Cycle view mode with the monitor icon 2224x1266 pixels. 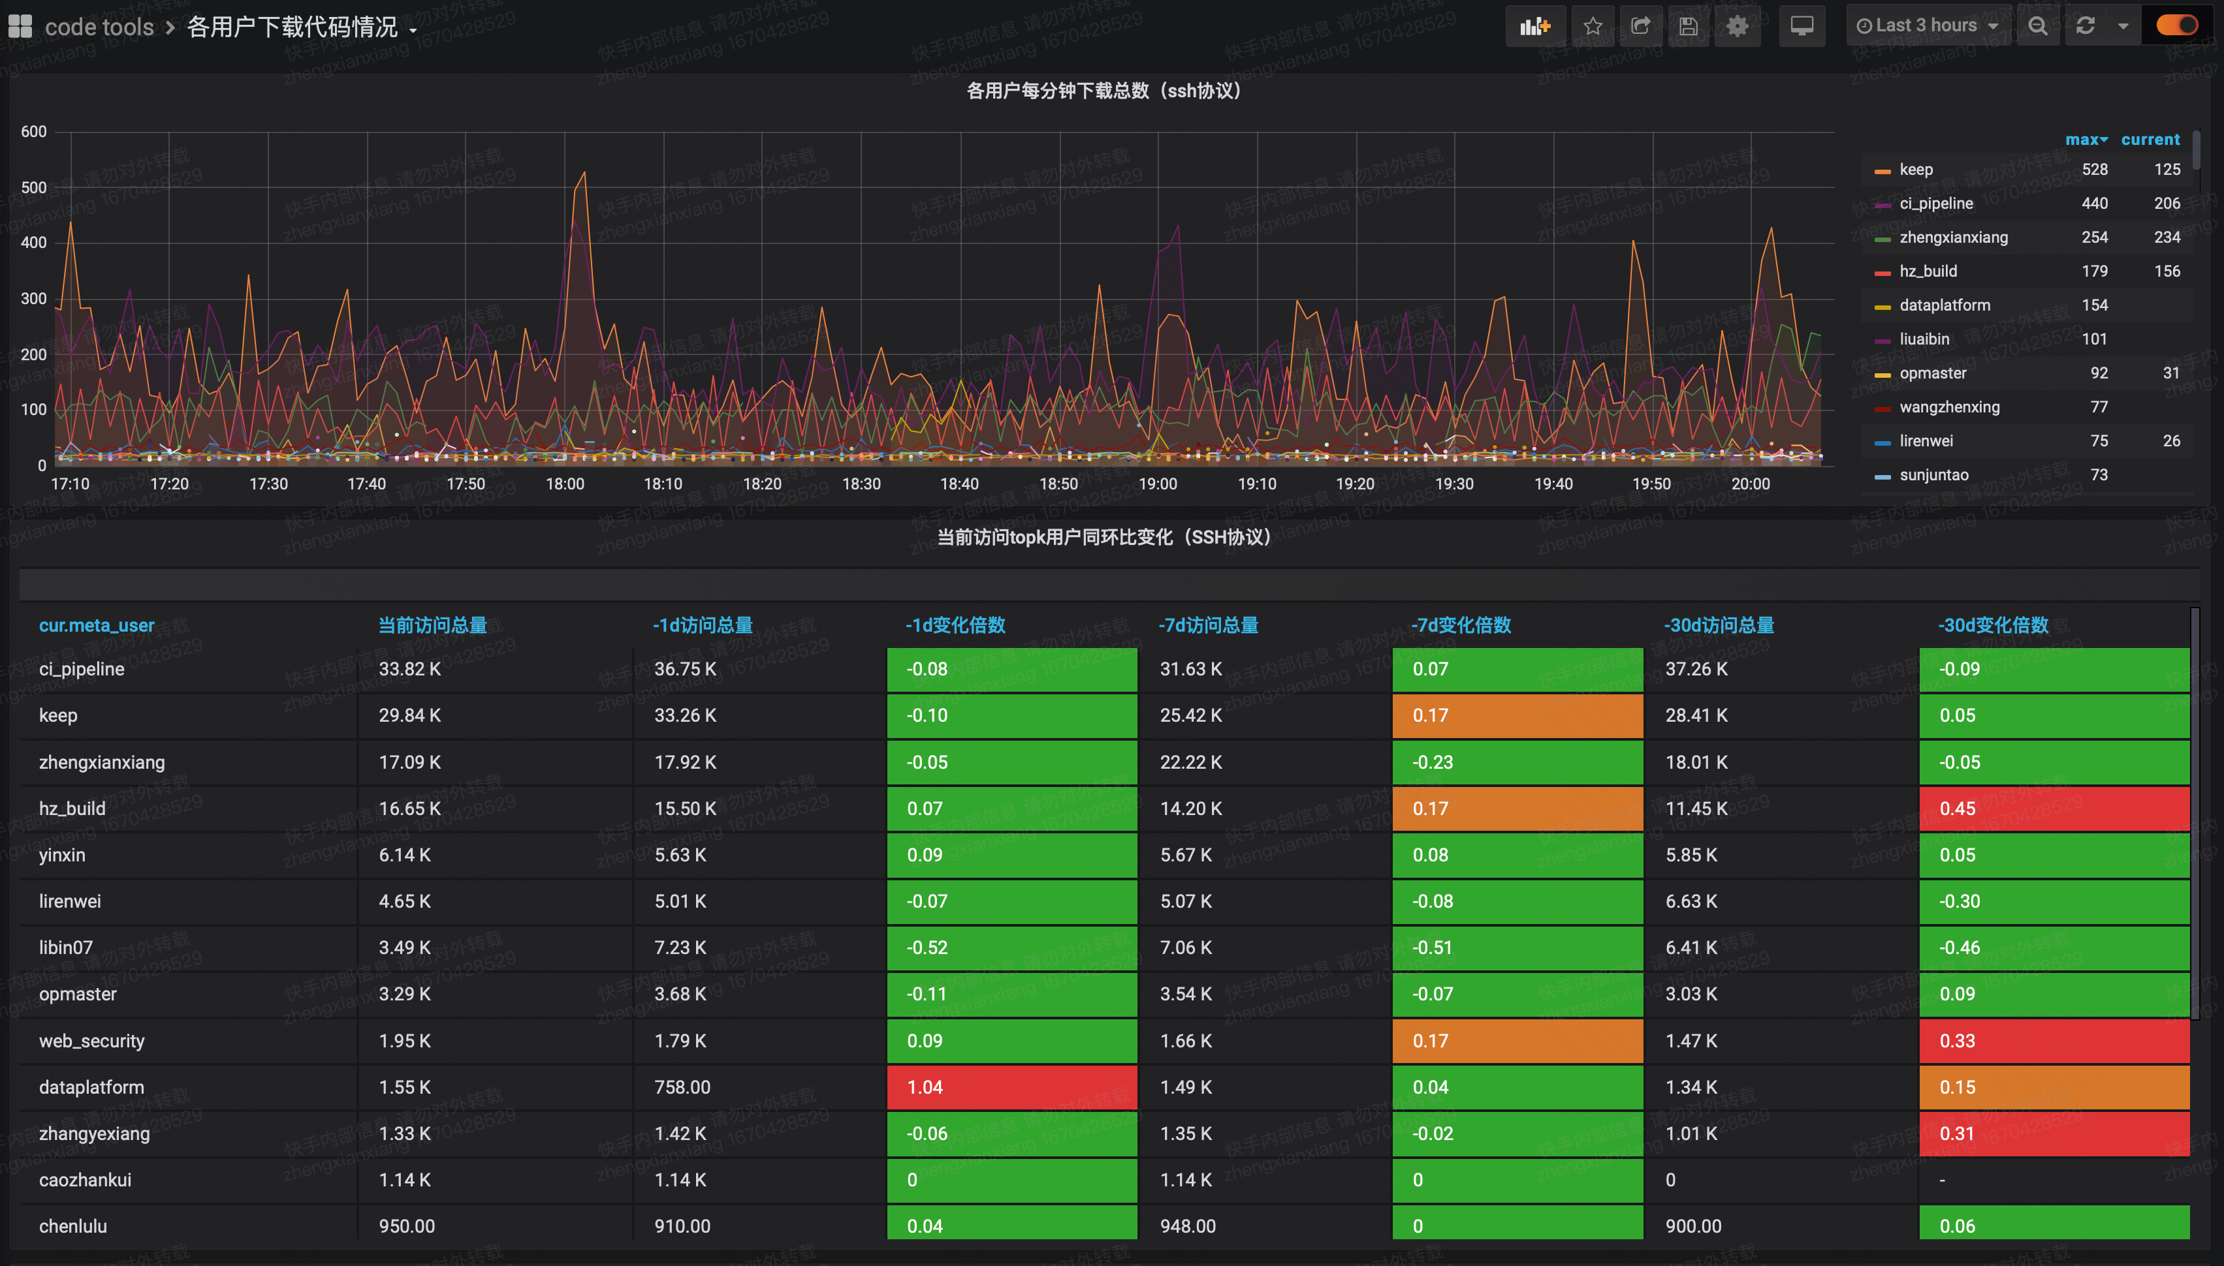coord(1802,26)
